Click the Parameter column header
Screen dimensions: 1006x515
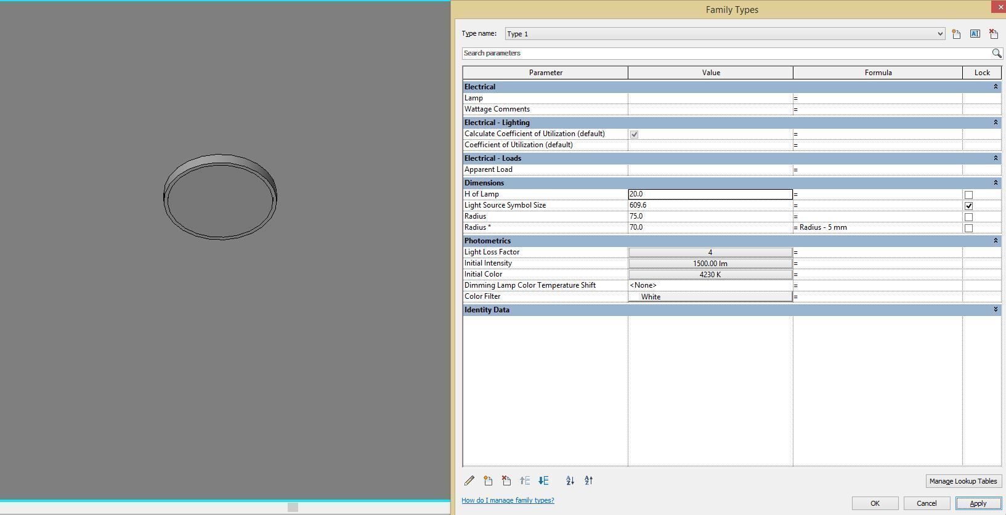point(545,73)
